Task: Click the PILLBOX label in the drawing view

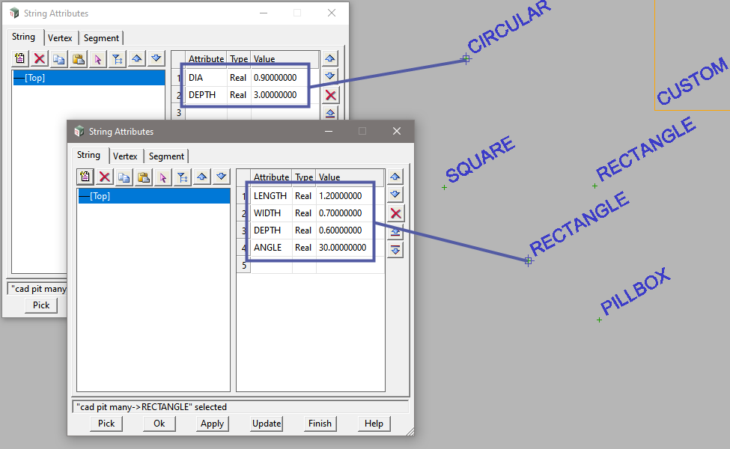Action: (x=636, y=291)
